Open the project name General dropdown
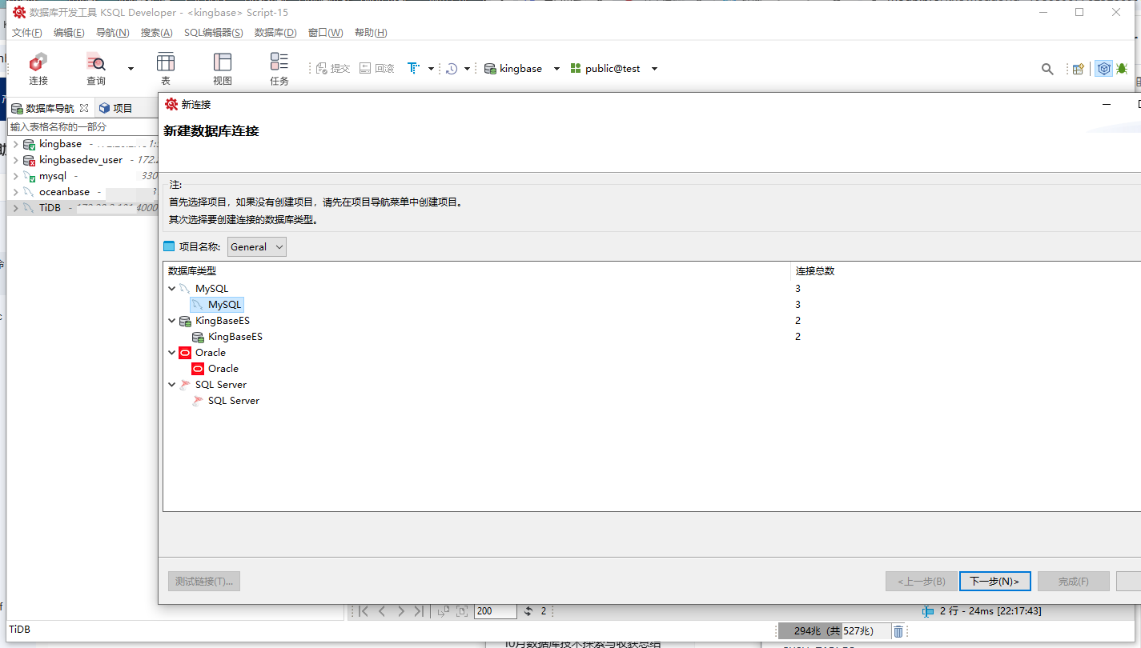 [x=256, y=247]
